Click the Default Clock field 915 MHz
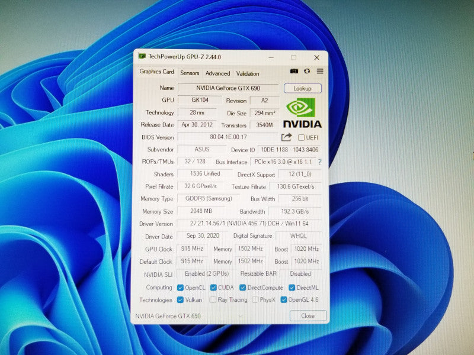 192,261
